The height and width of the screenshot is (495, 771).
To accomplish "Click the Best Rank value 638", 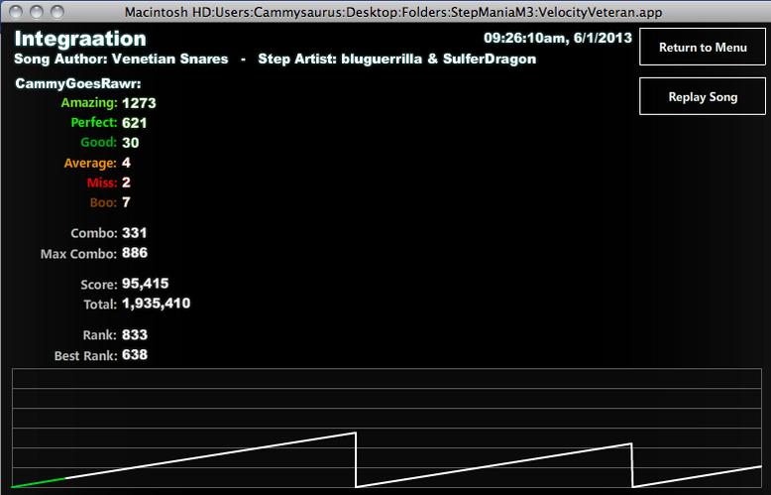I will point(135,355).
